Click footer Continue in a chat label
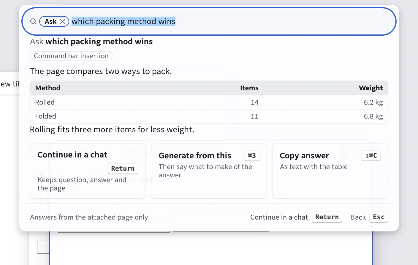418x265 pixels. tap(279, 217)
